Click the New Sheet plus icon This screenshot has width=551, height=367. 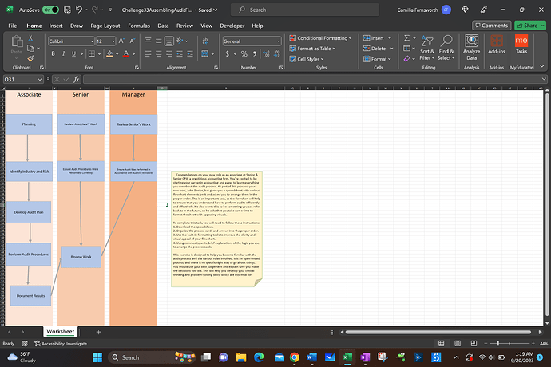[x=98, y=332]
